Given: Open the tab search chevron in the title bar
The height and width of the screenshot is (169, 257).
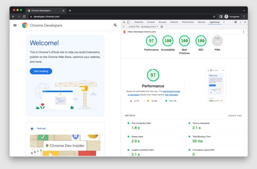Looking at the screenshot, I should coord(244,11).
